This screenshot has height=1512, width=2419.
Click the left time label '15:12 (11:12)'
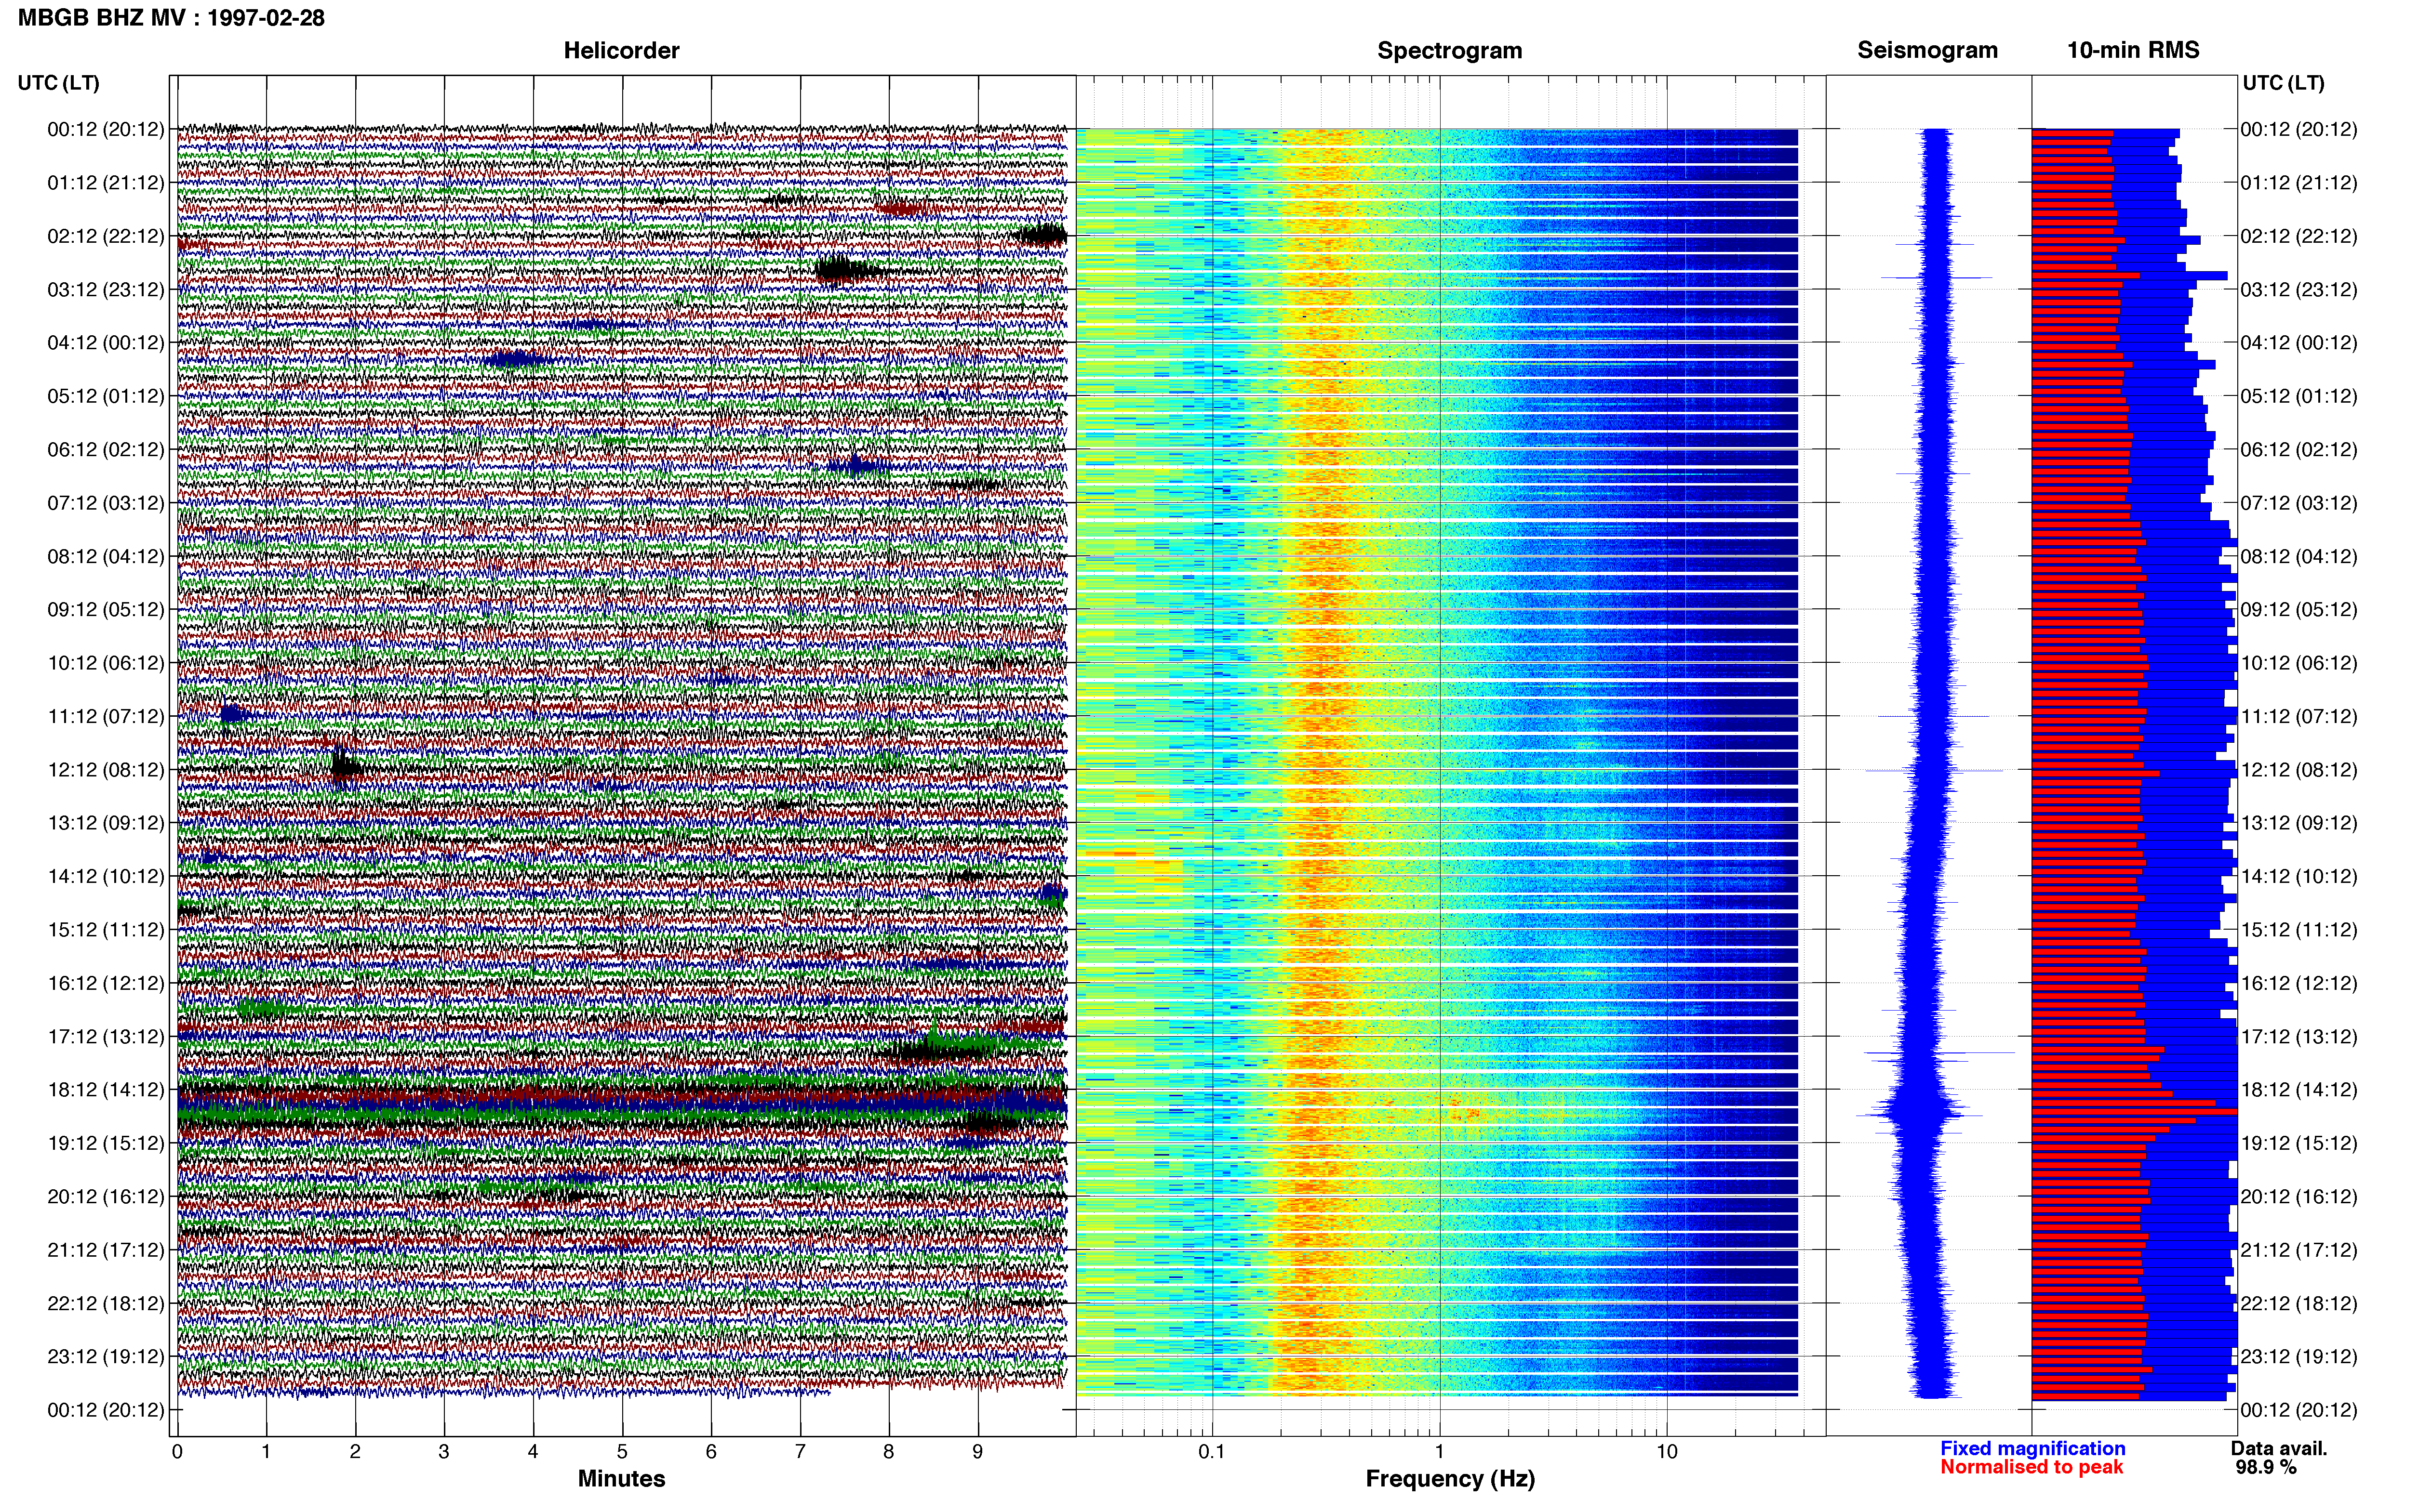106,930
